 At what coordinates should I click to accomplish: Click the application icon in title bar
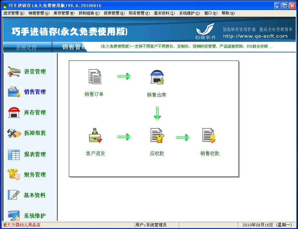click(x=5, y=6)
